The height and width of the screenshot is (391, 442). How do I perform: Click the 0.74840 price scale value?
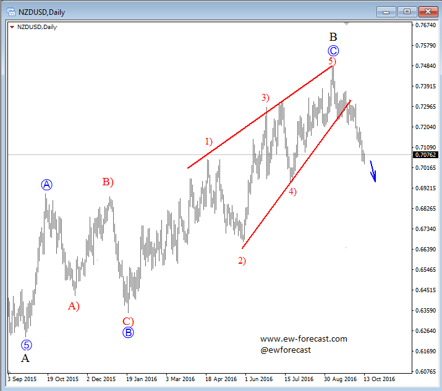[x=426, y=66]
